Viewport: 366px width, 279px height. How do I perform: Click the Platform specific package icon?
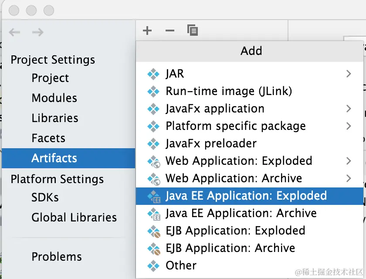pyautogui.click(x=153, y=126)
